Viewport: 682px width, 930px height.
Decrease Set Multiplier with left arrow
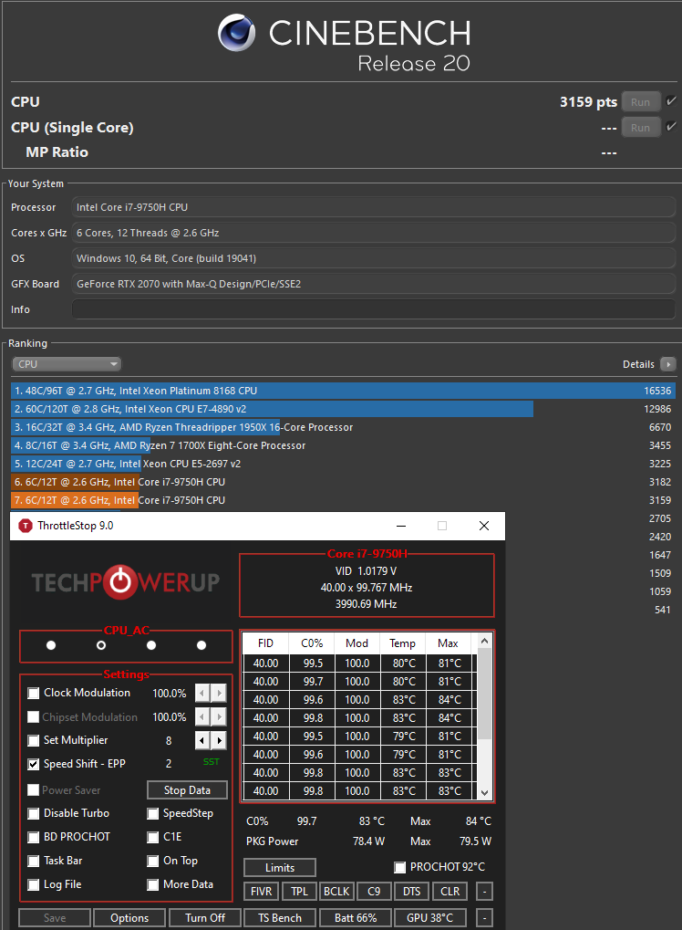click(202, 740)
